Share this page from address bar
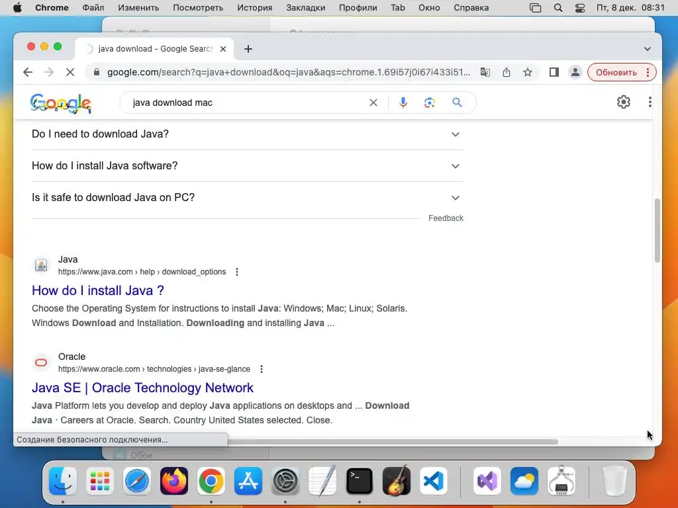 click(x=507, y=72)
